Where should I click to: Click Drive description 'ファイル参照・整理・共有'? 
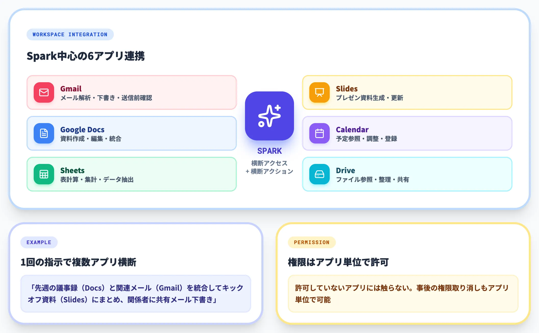(373, 180)
